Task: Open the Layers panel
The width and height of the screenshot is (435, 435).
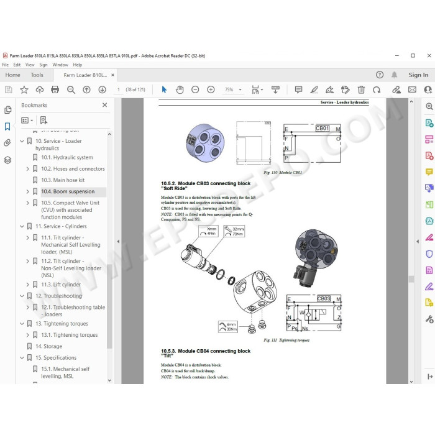Action: coord(7,160)
